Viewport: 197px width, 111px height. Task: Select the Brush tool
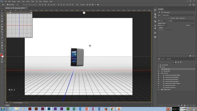(2, 24)
